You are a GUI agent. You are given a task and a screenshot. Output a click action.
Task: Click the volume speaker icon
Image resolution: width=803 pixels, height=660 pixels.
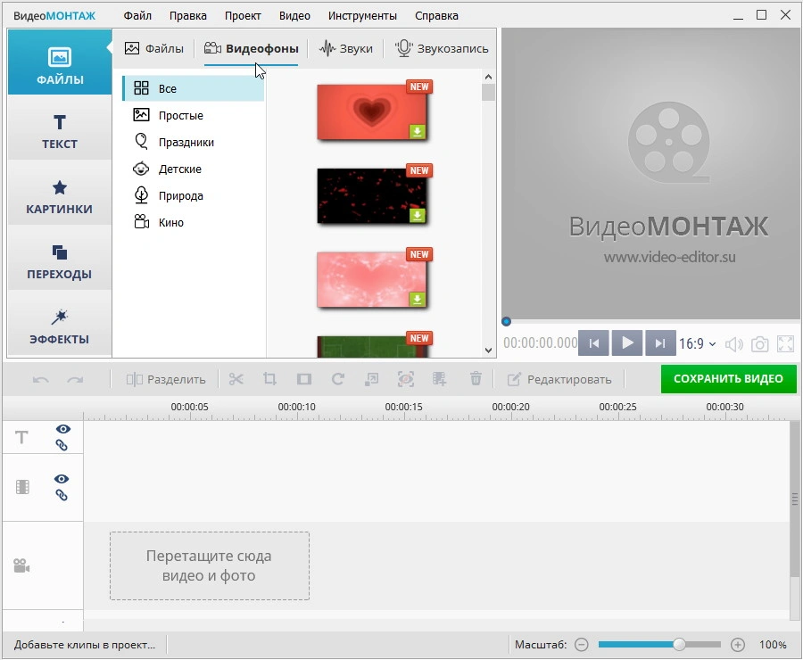coord(734,344)
